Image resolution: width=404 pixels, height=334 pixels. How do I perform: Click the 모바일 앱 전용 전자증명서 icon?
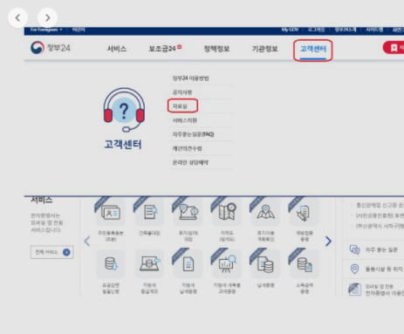[x=354, y=289]
